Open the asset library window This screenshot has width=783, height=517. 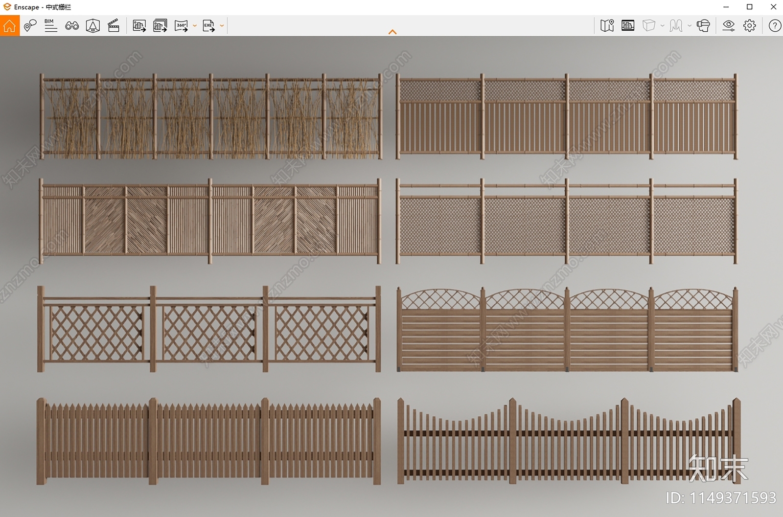pyautogui.click(x=628, y=26)
